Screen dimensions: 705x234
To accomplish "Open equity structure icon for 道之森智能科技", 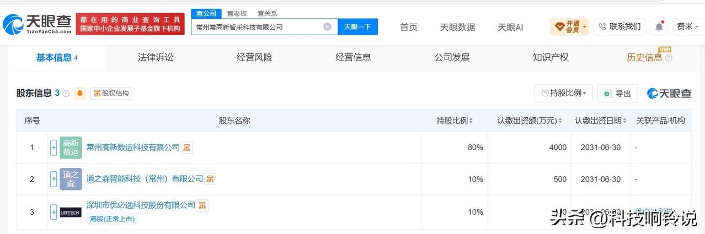I will point(210,179).
